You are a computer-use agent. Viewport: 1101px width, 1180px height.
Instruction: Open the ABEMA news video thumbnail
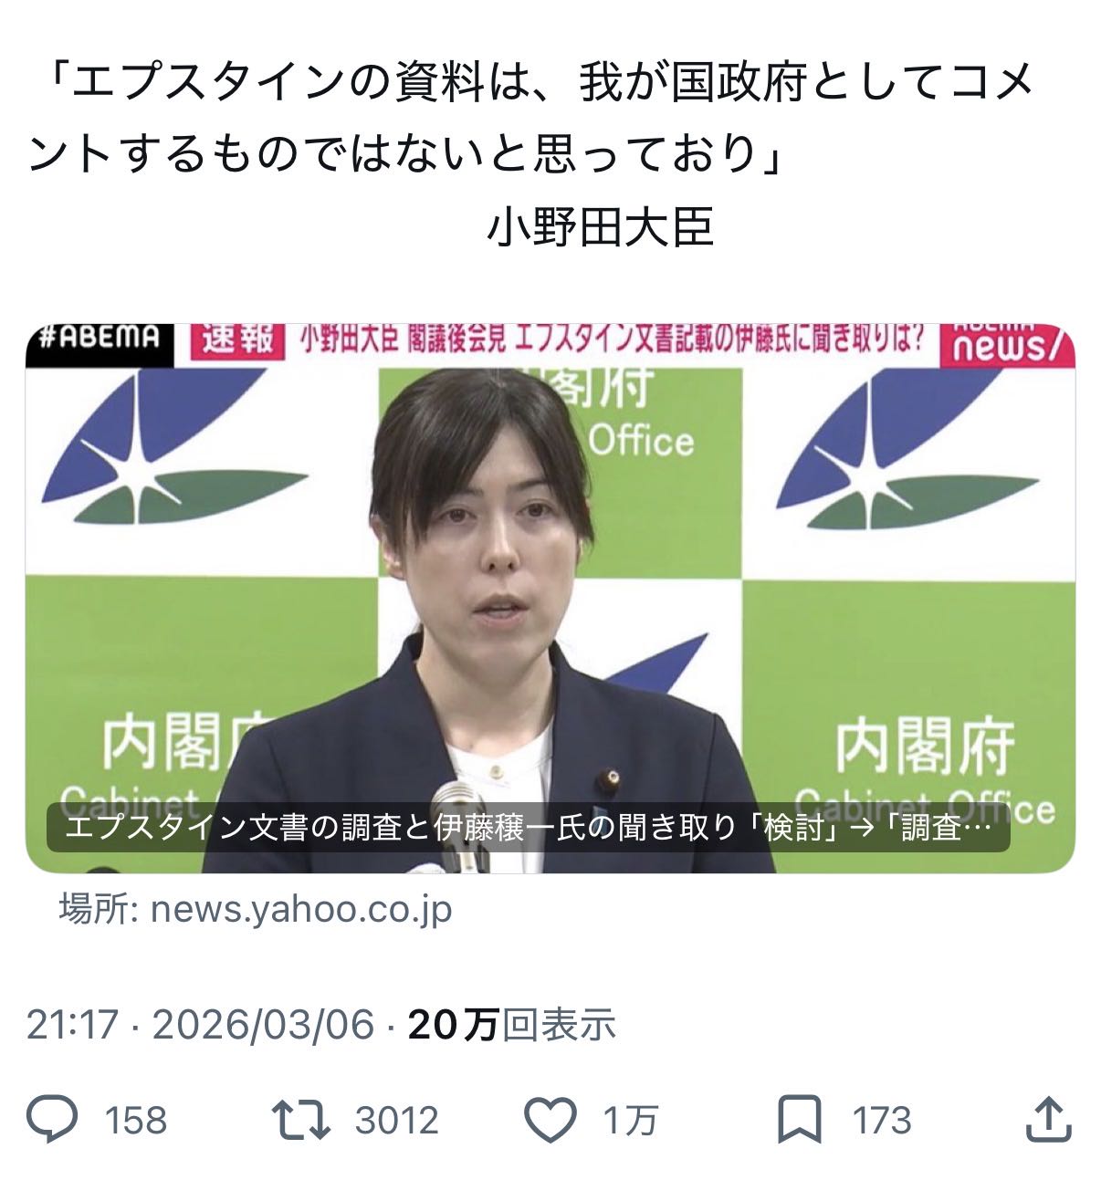point(550,598)
